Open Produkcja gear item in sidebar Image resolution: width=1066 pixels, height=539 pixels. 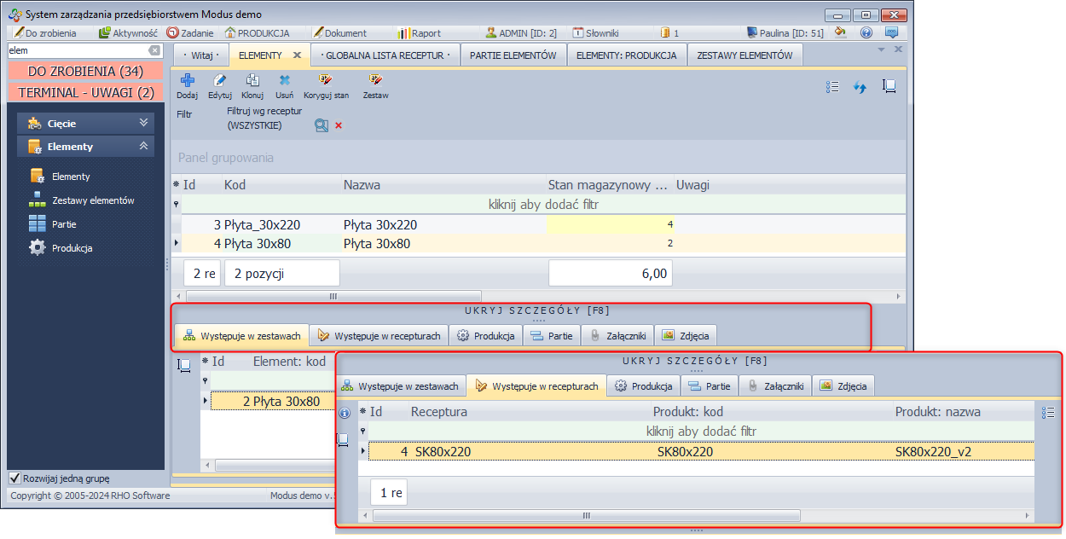tap(72, 248)
